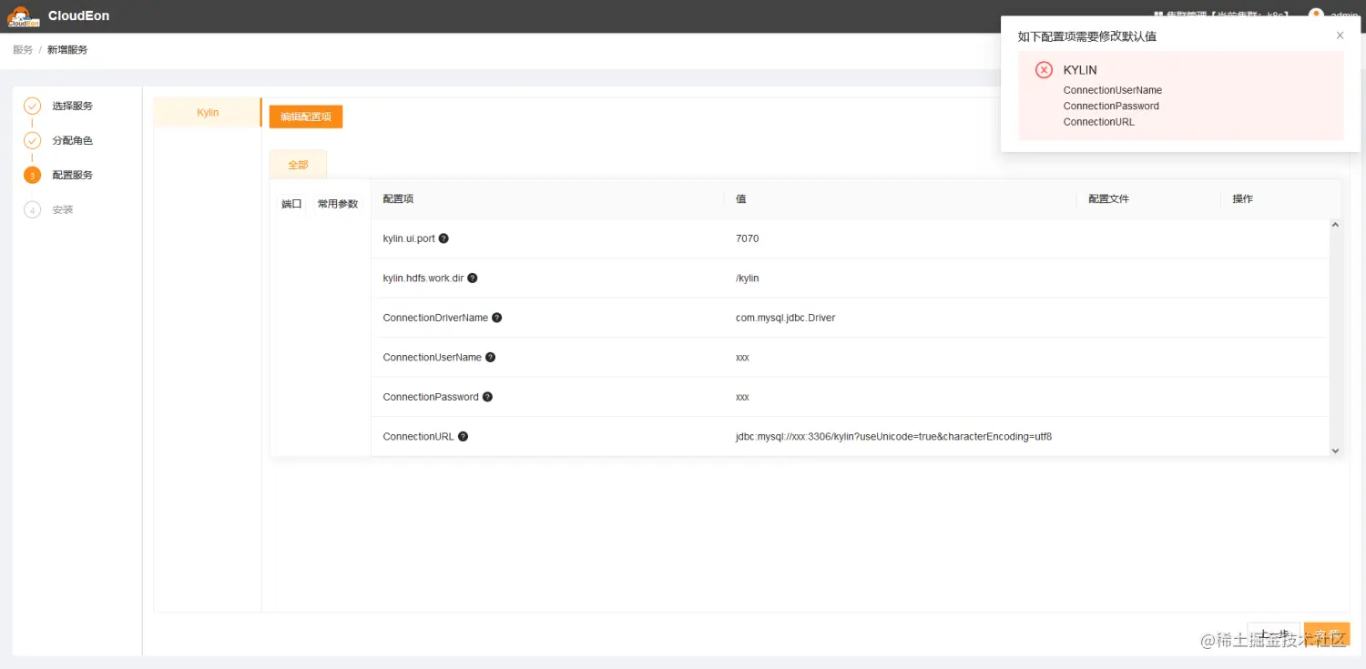Show help icon for ConnectionUserName row
The image size is (1366, 669).
490,358
